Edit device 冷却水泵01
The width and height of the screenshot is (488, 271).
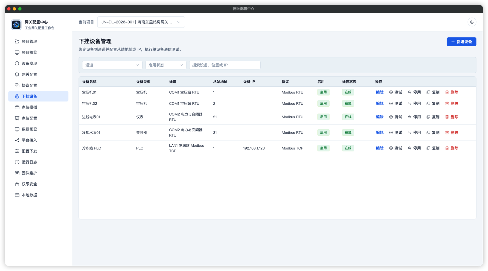tap(380, 132)
